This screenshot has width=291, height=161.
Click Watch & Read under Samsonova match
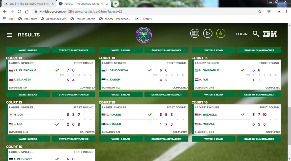(x=120, y=95)
